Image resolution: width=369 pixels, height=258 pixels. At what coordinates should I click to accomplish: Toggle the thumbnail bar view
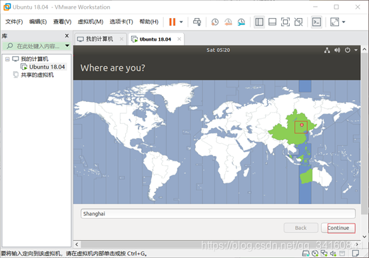pyautogui.click(x=272, y=22)
